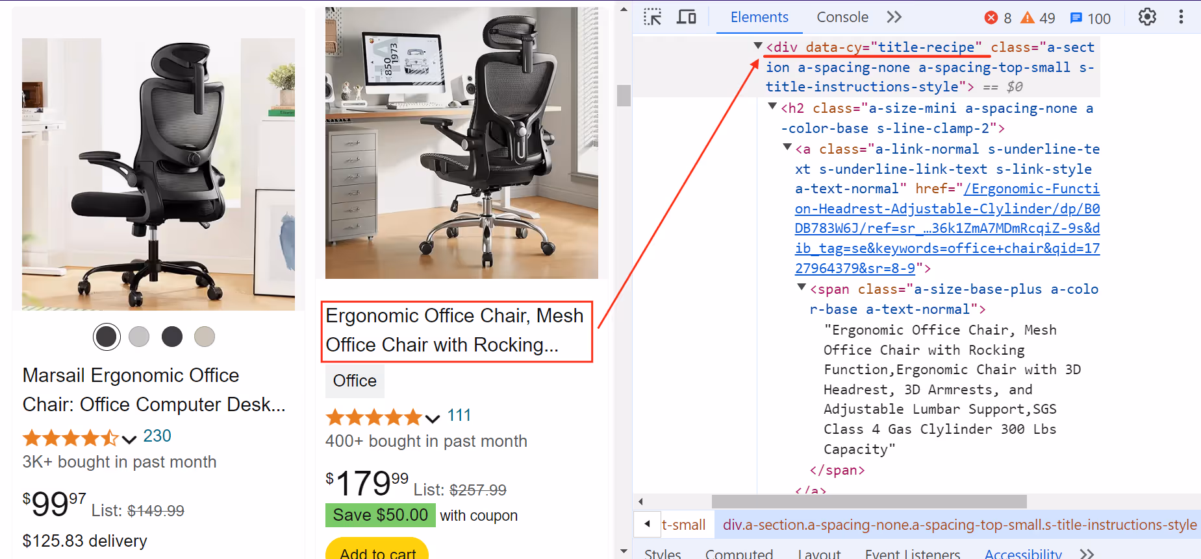Open the DevTools three-dot menu

pos(1181,17)
